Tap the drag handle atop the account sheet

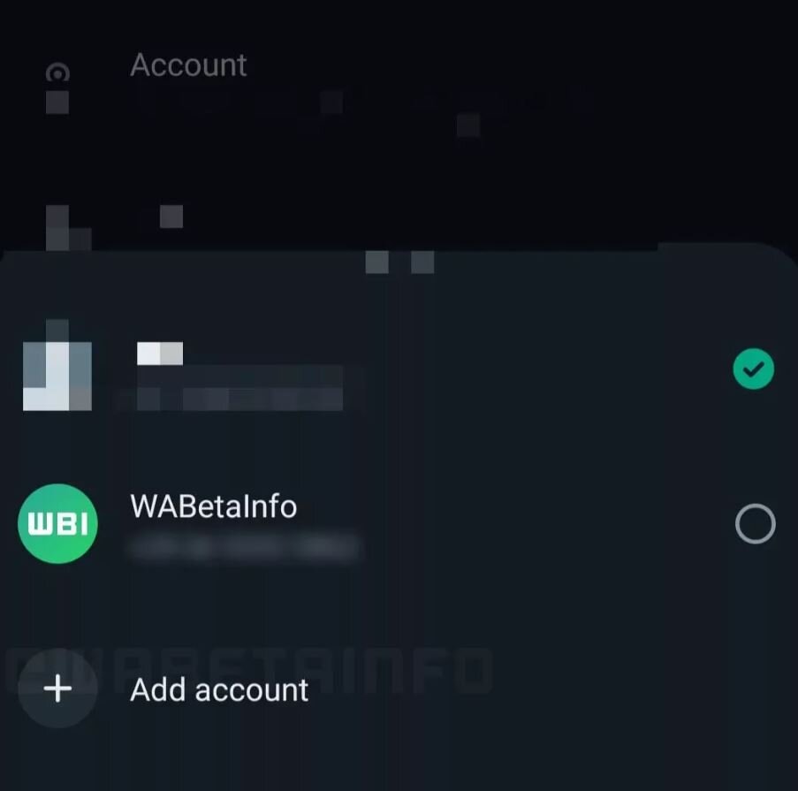click(399, 262)
